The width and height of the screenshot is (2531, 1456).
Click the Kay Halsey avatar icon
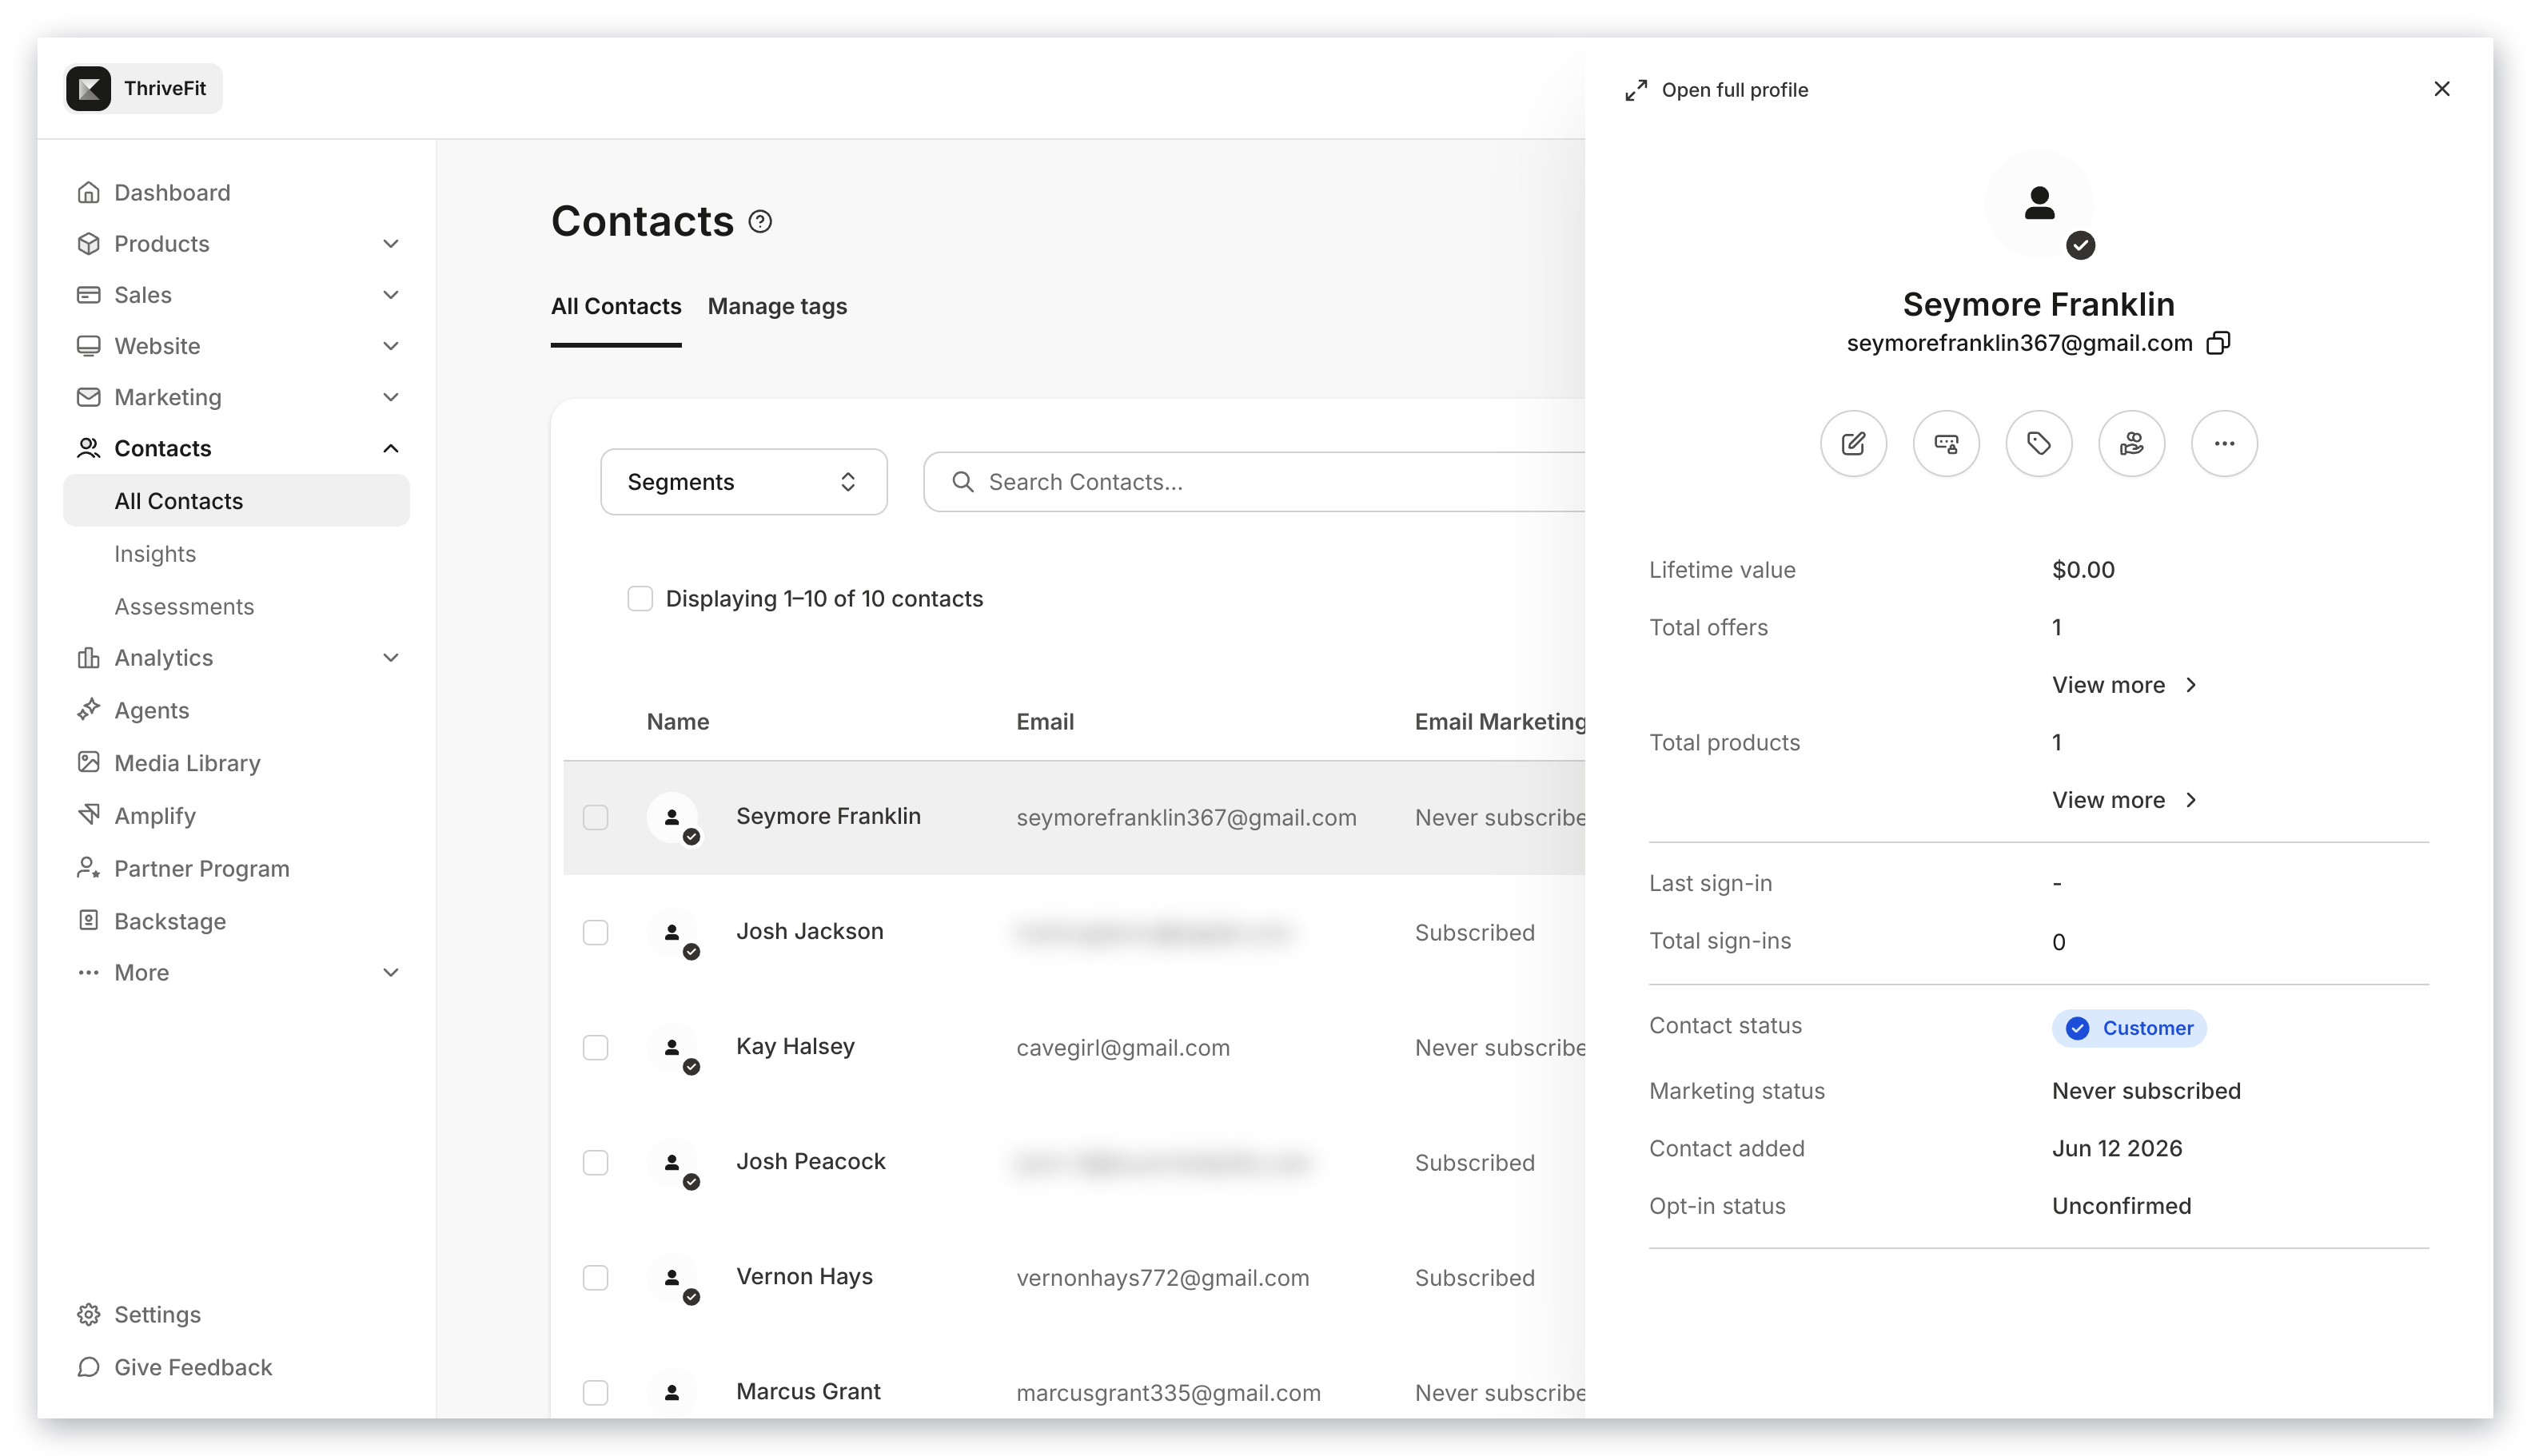coord(672,1048)
